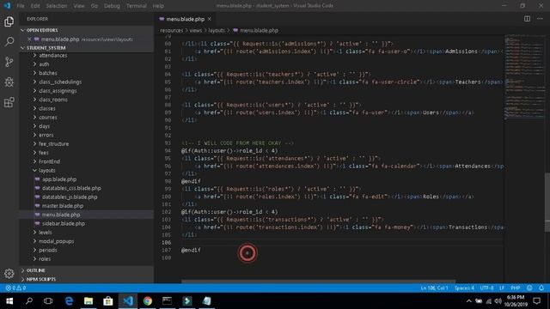Image resolution: width=550 pixels, height=309 pixels.
Task: Open the Debug menu
Action: (112, 6)
